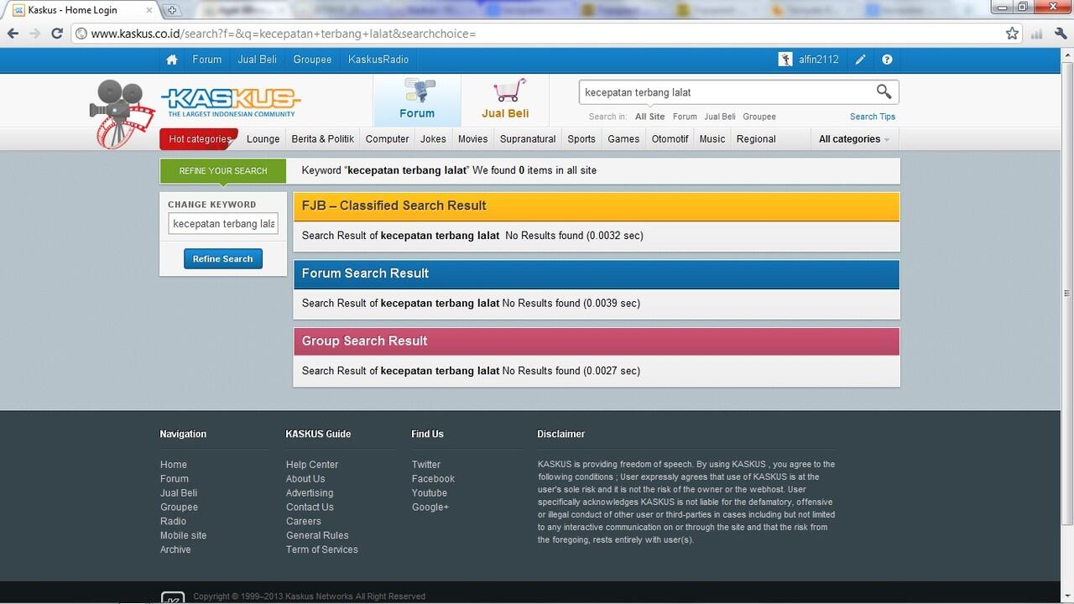Click the change keyword input field

click(x=223, y=224)
